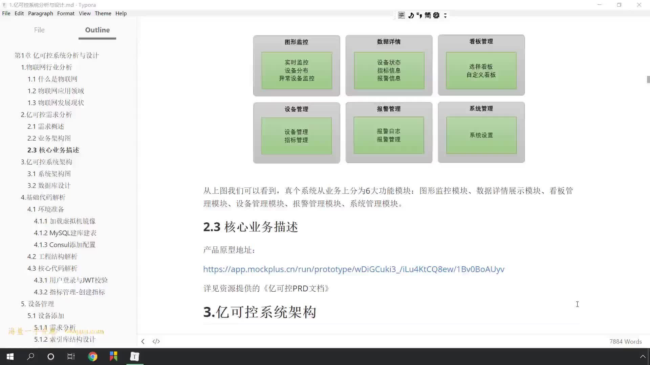Open the Format menu

click(66, 13)
